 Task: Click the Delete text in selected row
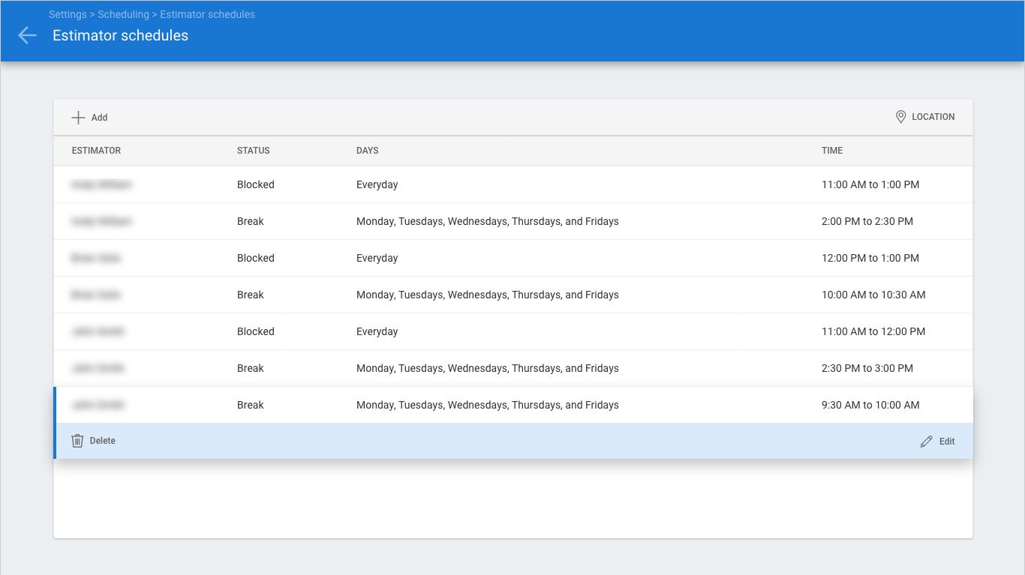click(103, 441)
